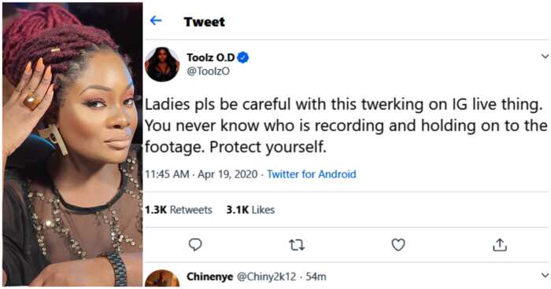This screenshot has height=289, width=551.
Task: Expand tweet options chevron beside Toolz O.D
Action: pos(545,56)
